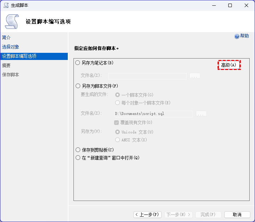Image resolution: width=255 pixels, height=222 pixels.
Task: Select 每个对象一个脚本文件(E) radio option
Action: point(117,102)
